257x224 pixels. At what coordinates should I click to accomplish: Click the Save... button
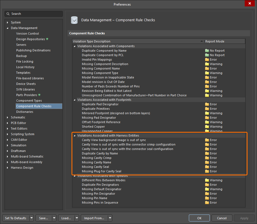tap(44, 218)
